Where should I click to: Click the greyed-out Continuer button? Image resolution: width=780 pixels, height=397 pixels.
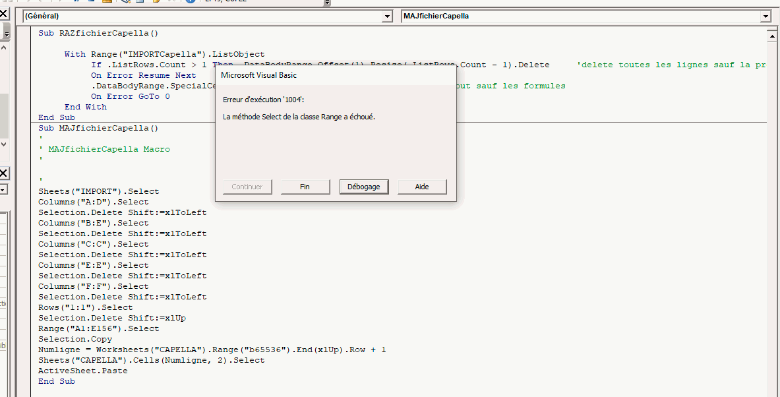click(x=247, y=187)
